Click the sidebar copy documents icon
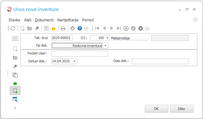This screenshot has height=119, width=203. (15, 75)
